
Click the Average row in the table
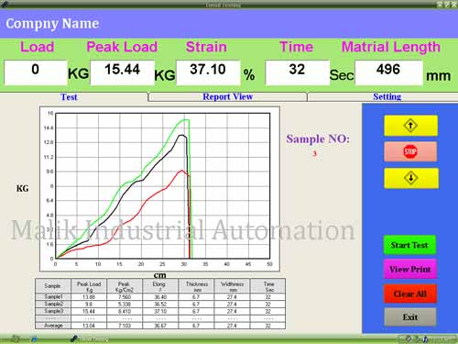click(x=160, y=326)
